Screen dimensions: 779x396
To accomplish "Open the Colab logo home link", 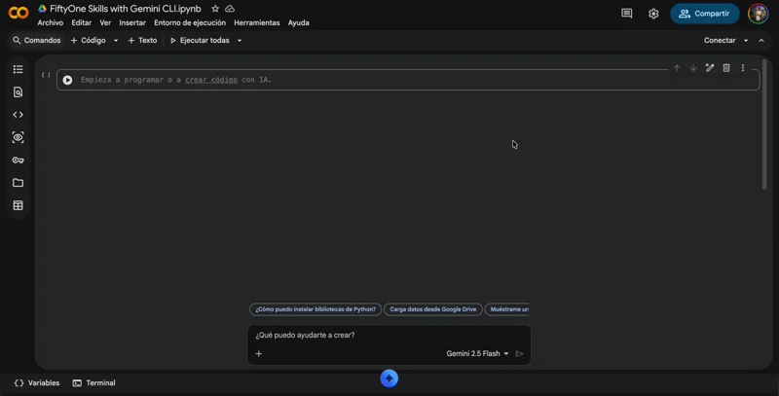I will (19, 13).
